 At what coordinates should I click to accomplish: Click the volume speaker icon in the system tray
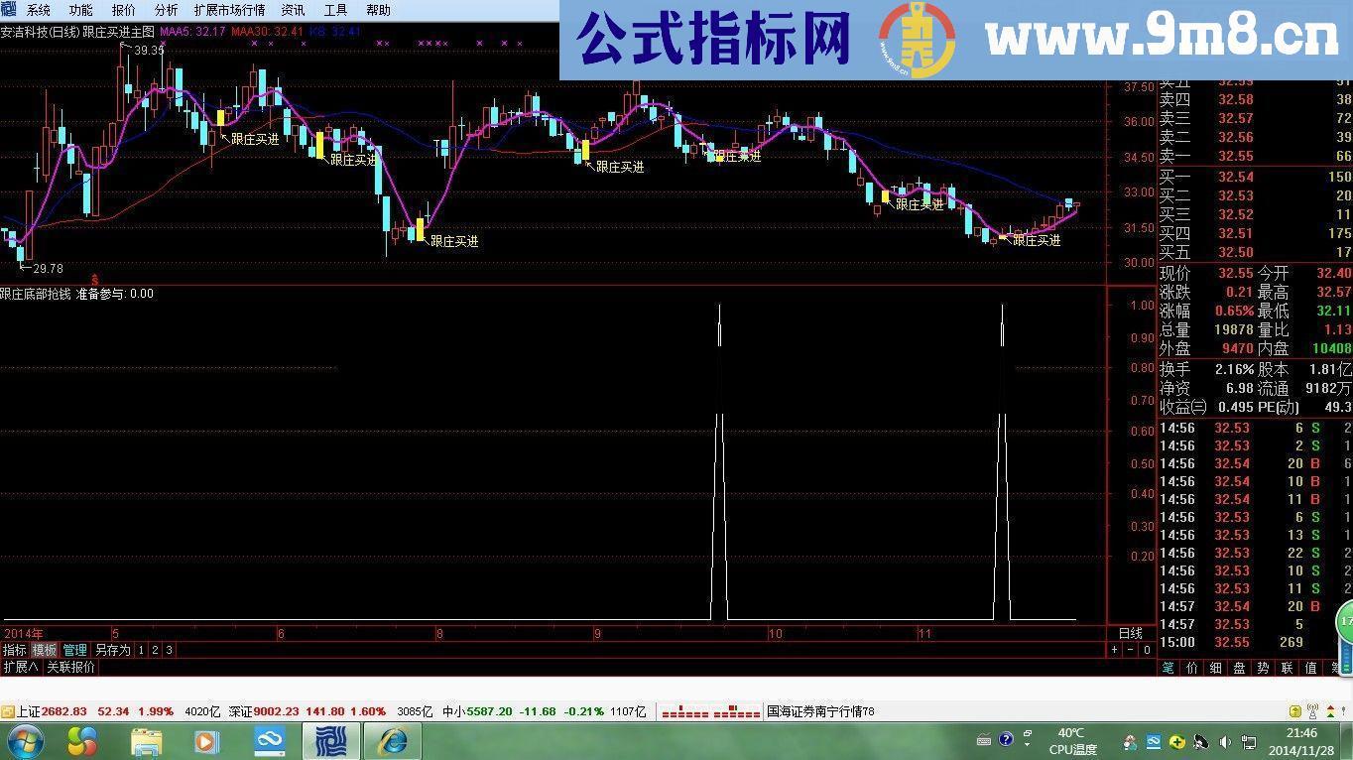click(x=1224, y=741)
